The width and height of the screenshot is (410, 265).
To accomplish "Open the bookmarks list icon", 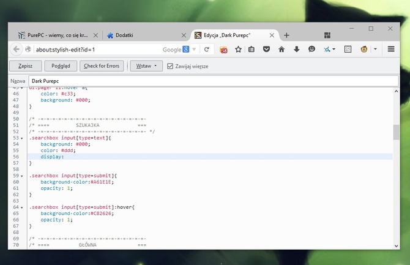I will 252,49.
